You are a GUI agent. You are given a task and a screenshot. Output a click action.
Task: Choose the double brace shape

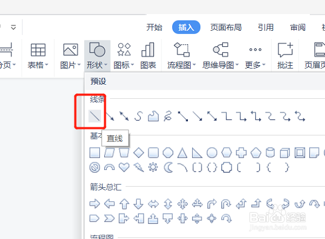tap(212, 167)
